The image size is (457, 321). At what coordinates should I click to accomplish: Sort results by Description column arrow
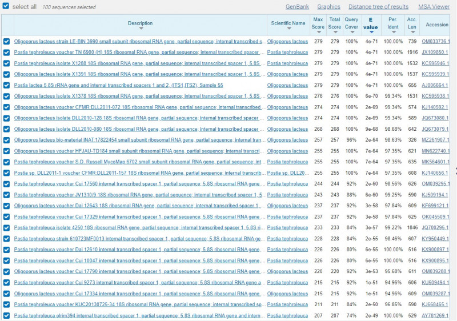point(140,30)
